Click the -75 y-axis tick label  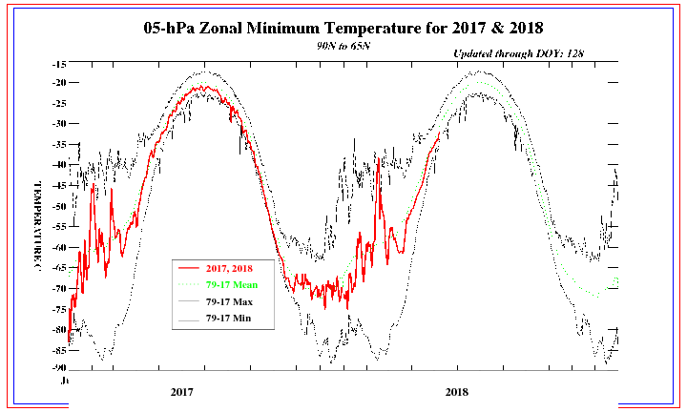coord(59,309)
